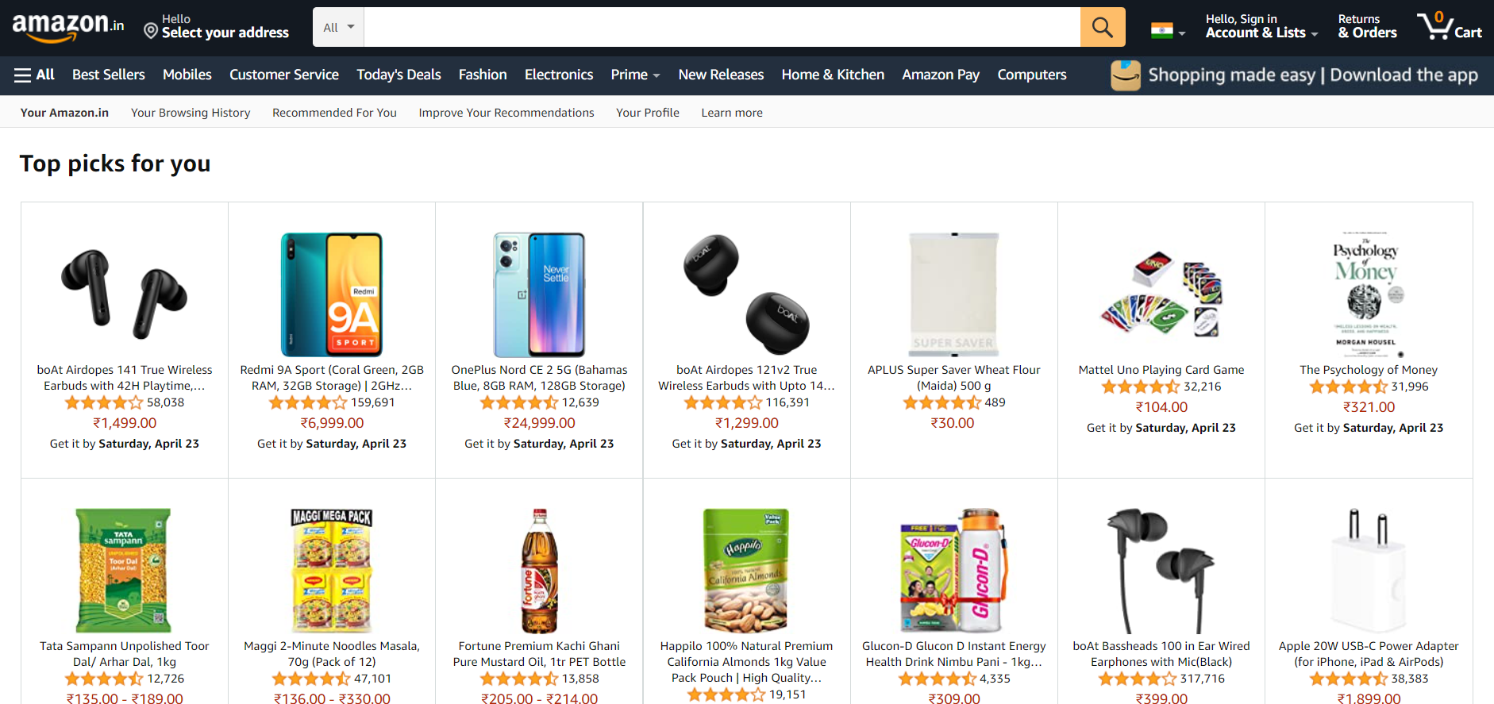This screenshot has height=704, width=1494.
Task: Click the Redmi 9A Sport product thumbnail
Action: [331, 294]
